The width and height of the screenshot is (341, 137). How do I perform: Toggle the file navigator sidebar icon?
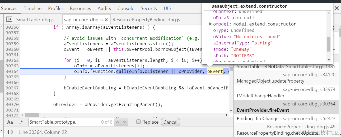click(x=9, y=19)
